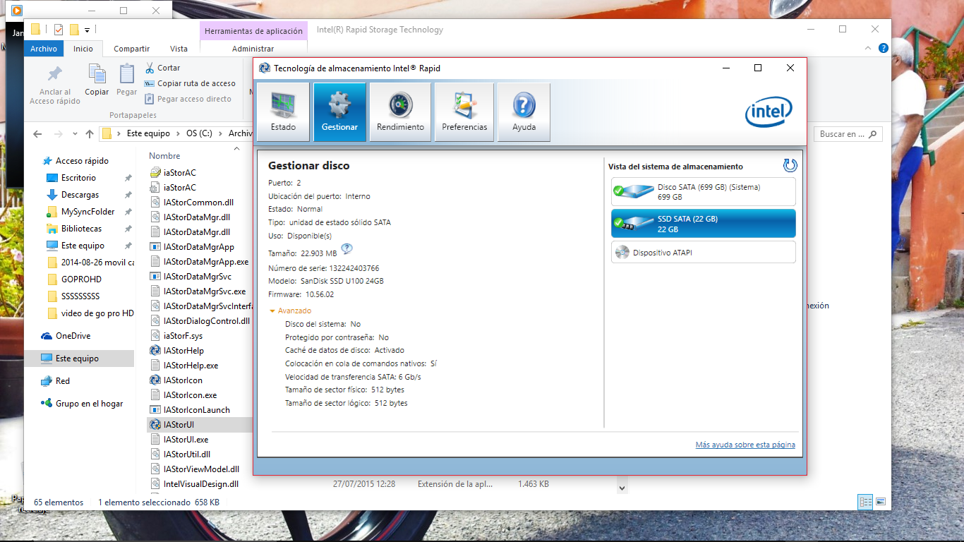The image size is (964, 542).
Task: Collapse the Avanzado section
Action: tap(290, 311)
